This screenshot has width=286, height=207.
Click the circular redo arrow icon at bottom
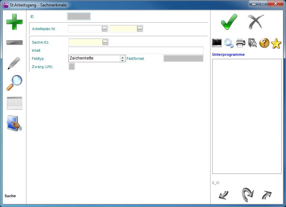coord(247,195)
